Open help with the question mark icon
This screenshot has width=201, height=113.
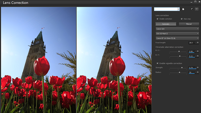197,9
